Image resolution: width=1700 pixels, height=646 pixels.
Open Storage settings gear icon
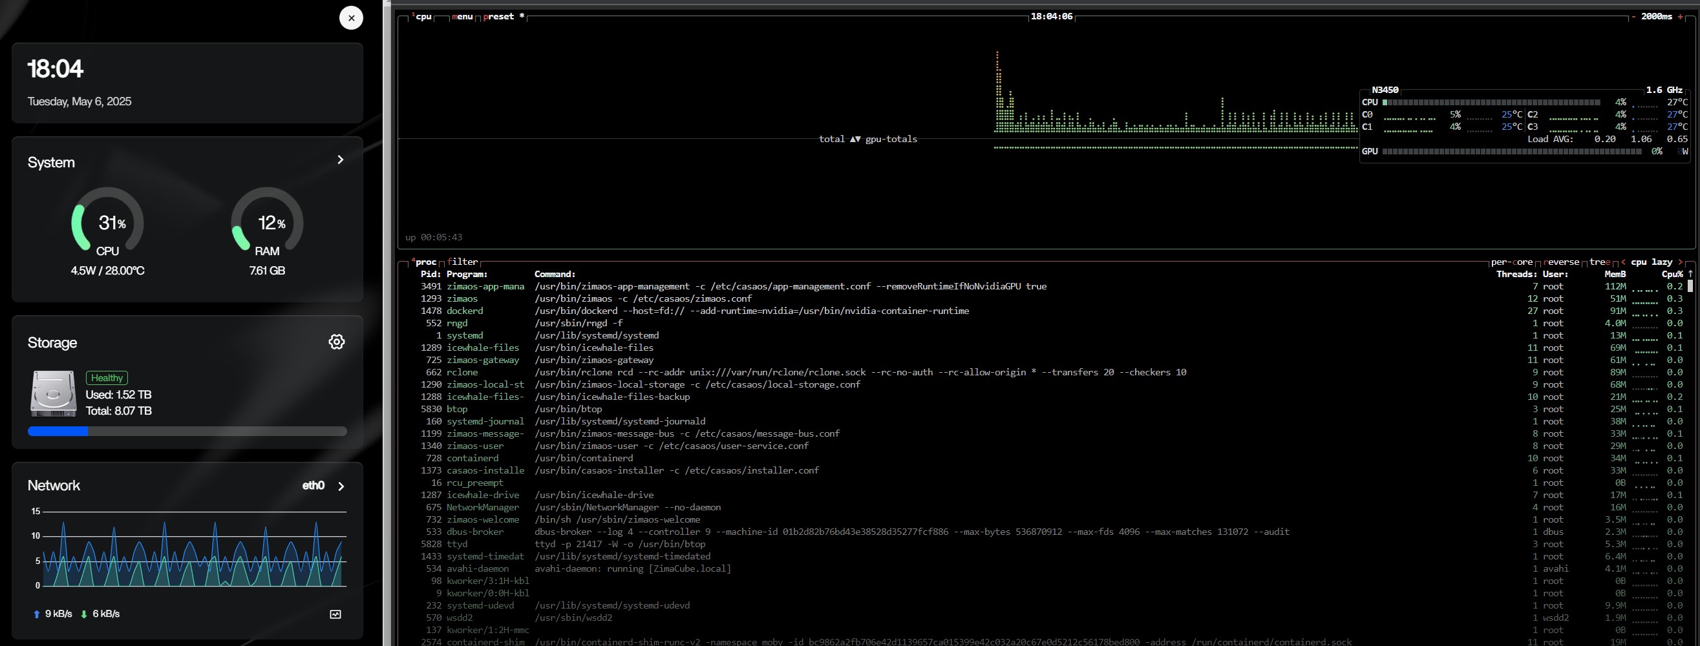pos(337,342)
